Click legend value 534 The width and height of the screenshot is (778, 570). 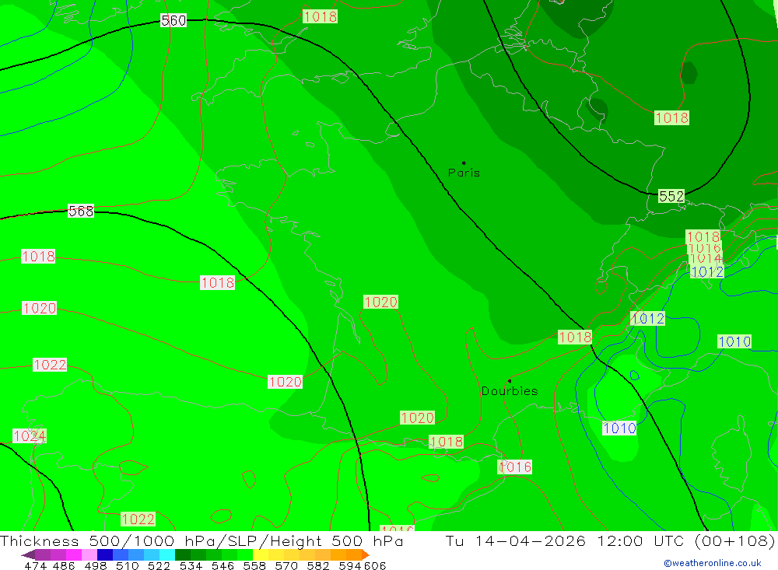click(191, 566)
